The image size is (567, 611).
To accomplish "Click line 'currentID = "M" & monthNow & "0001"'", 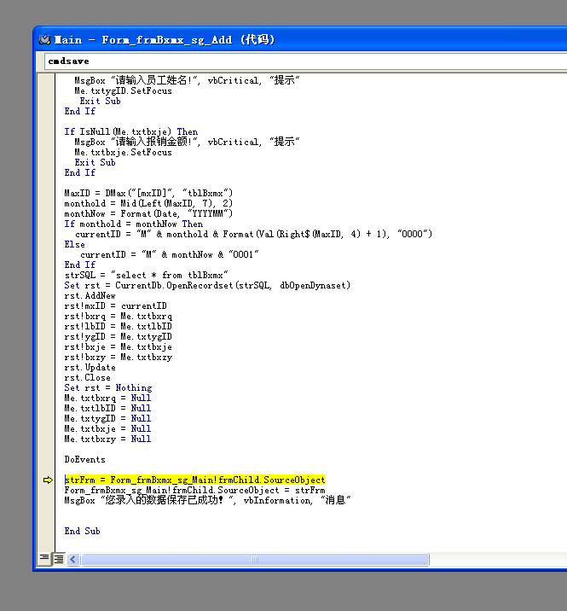I will [170, 254].
